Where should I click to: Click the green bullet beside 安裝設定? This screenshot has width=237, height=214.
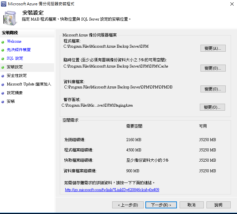pyautogui.click(x=3, y=67)
